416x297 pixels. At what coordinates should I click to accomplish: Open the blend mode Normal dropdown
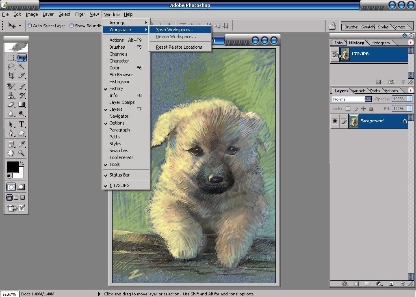point(368,99)
